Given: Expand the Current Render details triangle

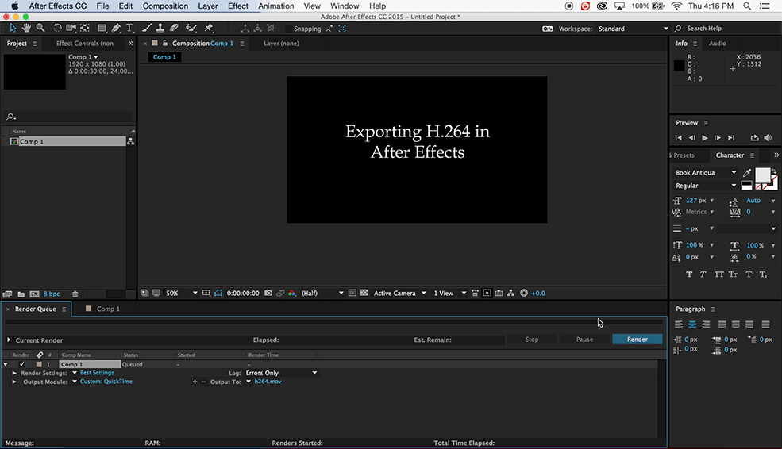Looking at the screenshot, I should (9, 340).
